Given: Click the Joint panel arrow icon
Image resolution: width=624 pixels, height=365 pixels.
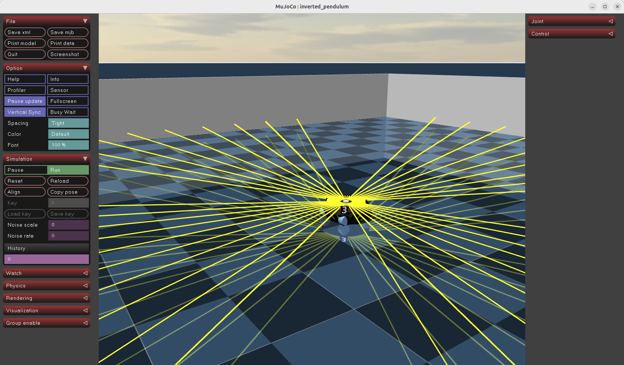Looking at the screenshot, I should pyautogui.click(x=610, y=21).
